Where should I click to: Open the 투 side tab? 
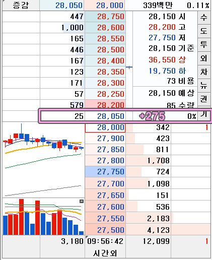[204, 45]
